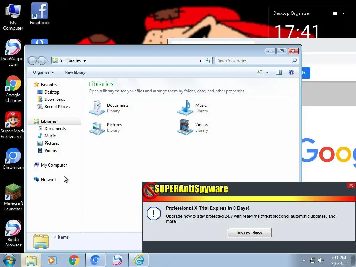This screenshot has width=356, height=267.
Task: Click the search magnifier icon
Action: (x=294, y=60)
